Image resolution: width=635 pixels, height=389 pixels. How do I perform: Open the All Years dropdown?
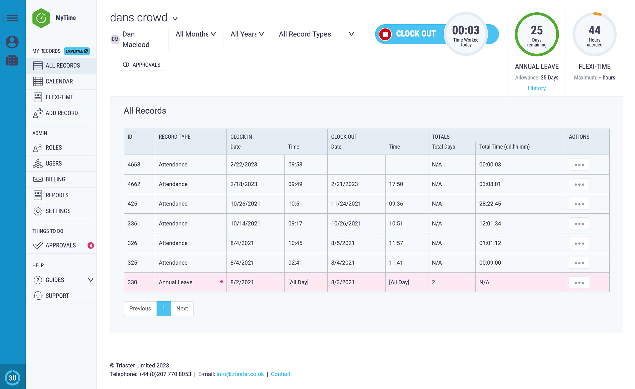pyautogui.click(x=247, y=34)
